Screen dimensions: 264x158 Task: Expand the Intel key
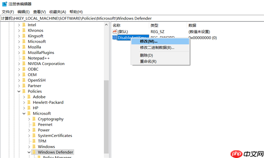pos(19,25)
